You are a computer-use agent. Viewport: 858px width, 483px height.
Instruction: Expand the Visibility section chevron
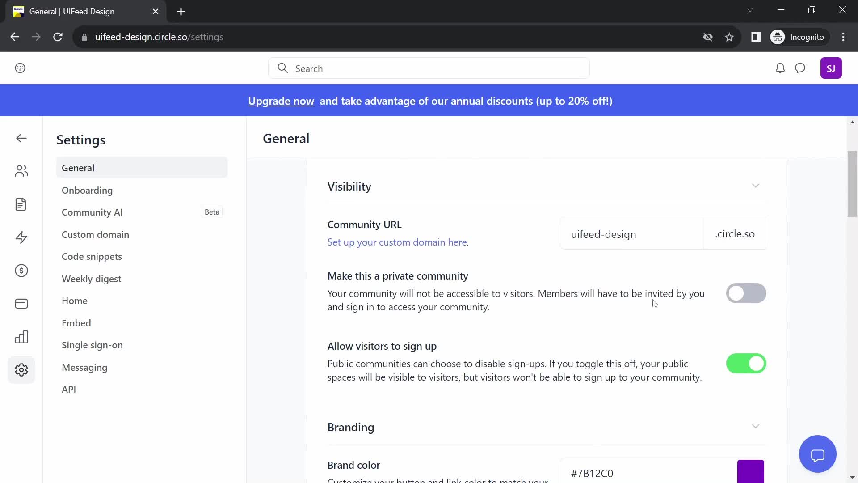tap(756, 186)
